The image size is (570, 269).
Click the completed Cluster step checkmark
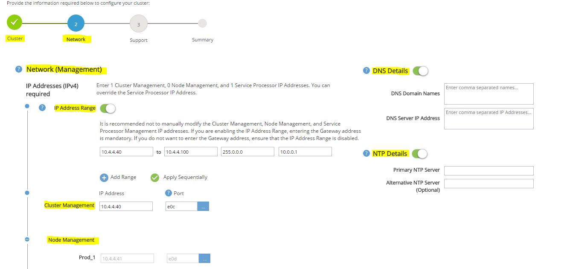click(15, 23)
